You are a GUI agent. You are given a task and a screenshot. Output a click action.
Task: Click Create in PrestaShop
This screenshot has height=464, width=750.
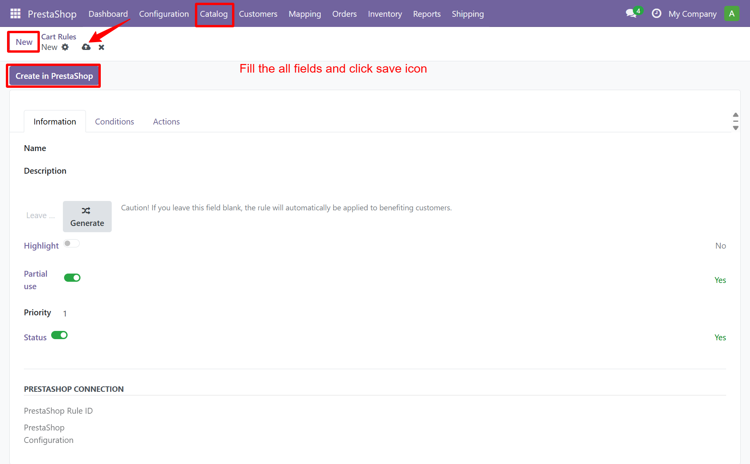53,75
